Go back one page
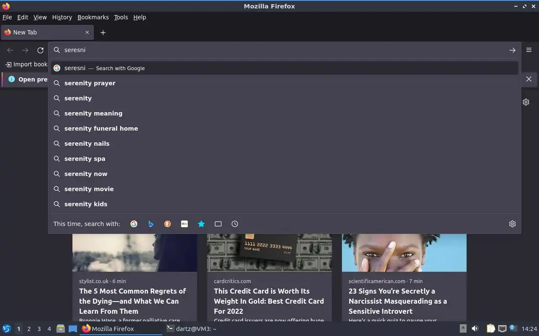The width and height of the screenshot is (539, 336). pos(10,50)
